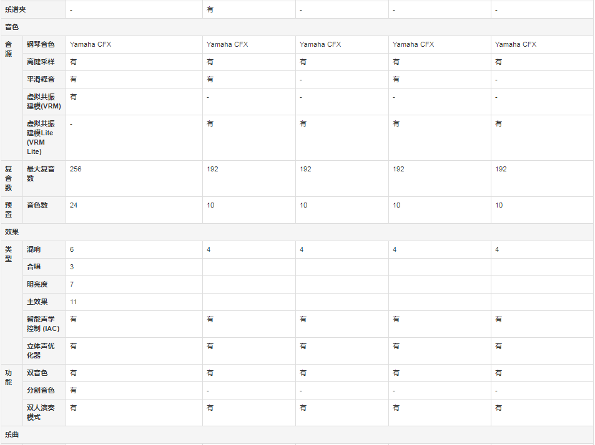Viewport: 595px width, 445px height.
Task: Select the 最大复音数 label cell
Action: pos(44,178)
